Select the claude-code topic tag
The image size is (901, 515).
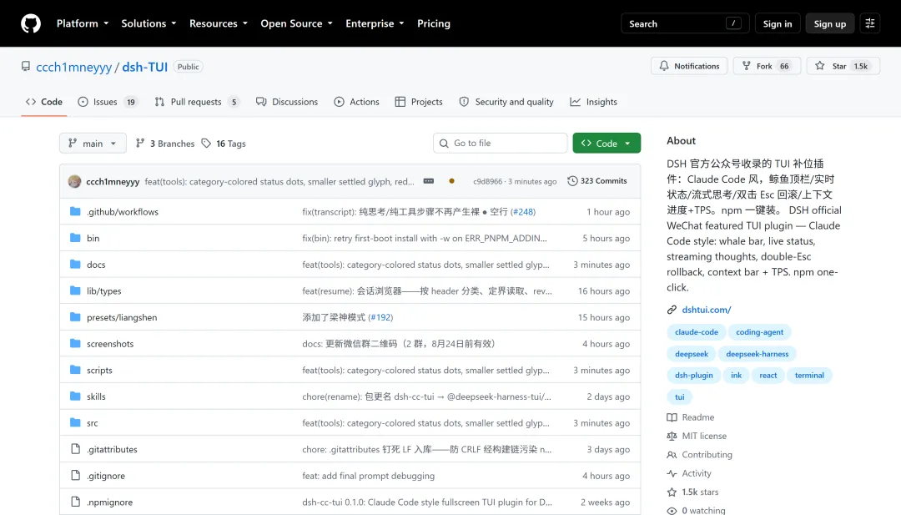click(x=697, y=332)
